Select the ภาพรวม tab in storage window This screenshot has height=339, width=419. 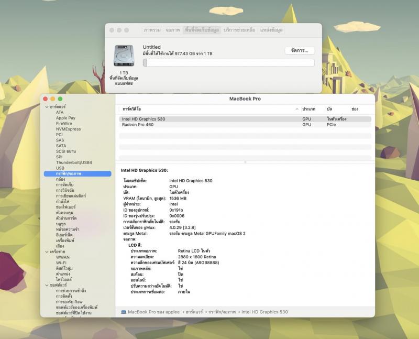tap(152, 30)
